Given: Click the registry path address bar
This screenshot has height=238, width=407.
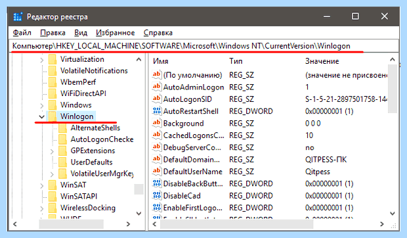Looking at the screenshot, I should tap(203, 46).
